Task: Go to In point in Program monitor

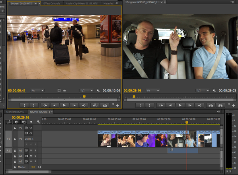Action: [161, 105]
